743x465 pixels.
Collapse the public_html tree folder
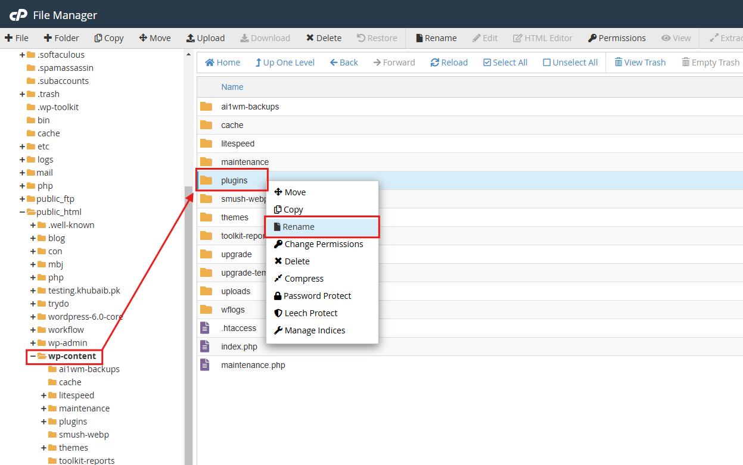pos(23,212)
